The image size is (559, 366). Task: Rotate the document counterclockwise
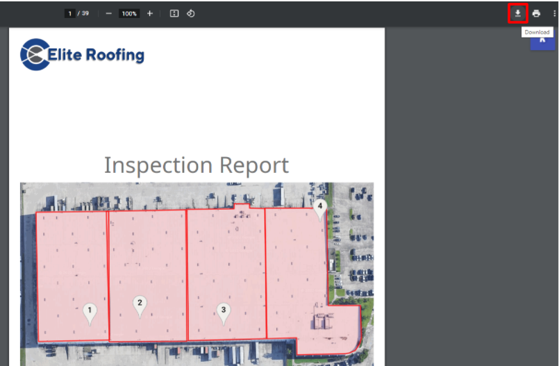[x=191, y=13]
